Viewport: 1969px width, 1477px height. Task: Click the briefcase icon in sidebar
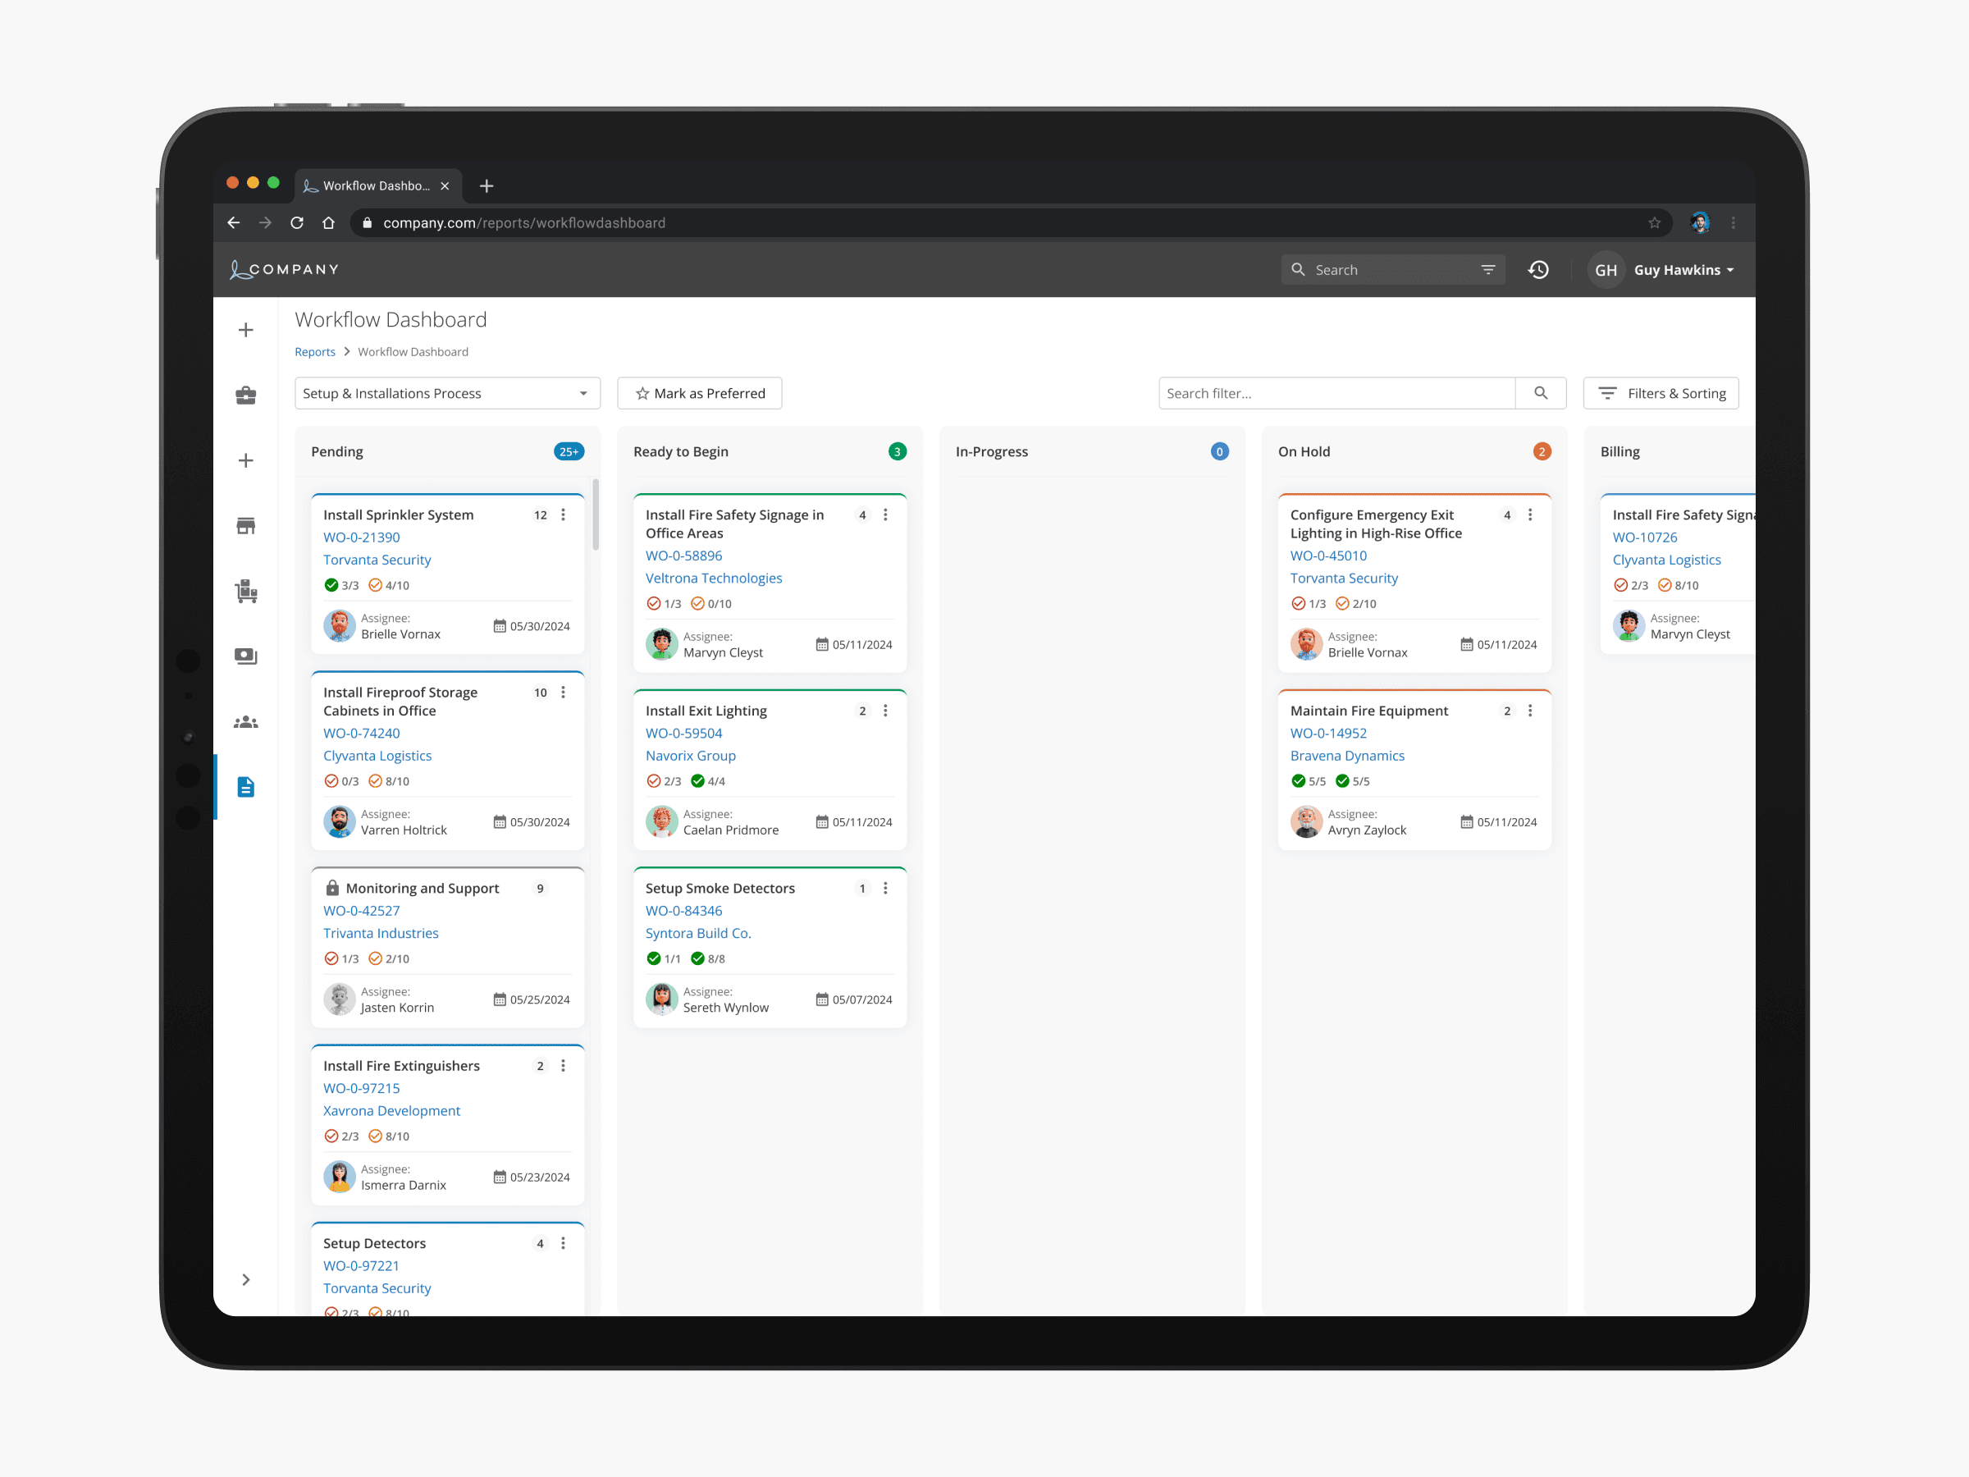(x=245, y=396)
